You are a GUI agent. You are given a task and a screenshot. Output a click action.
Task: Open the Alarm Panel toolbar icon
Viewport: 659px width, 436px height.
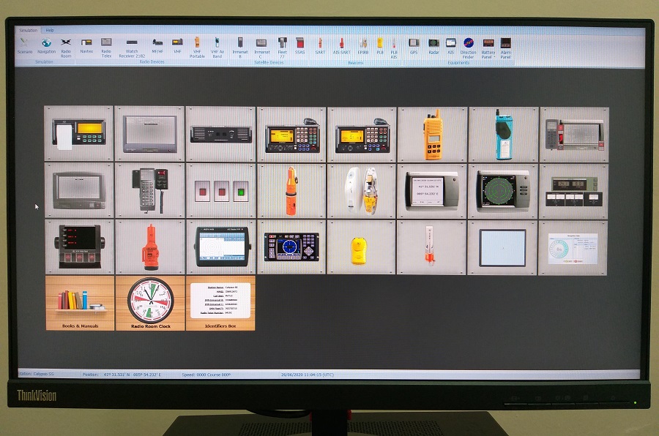506,44
